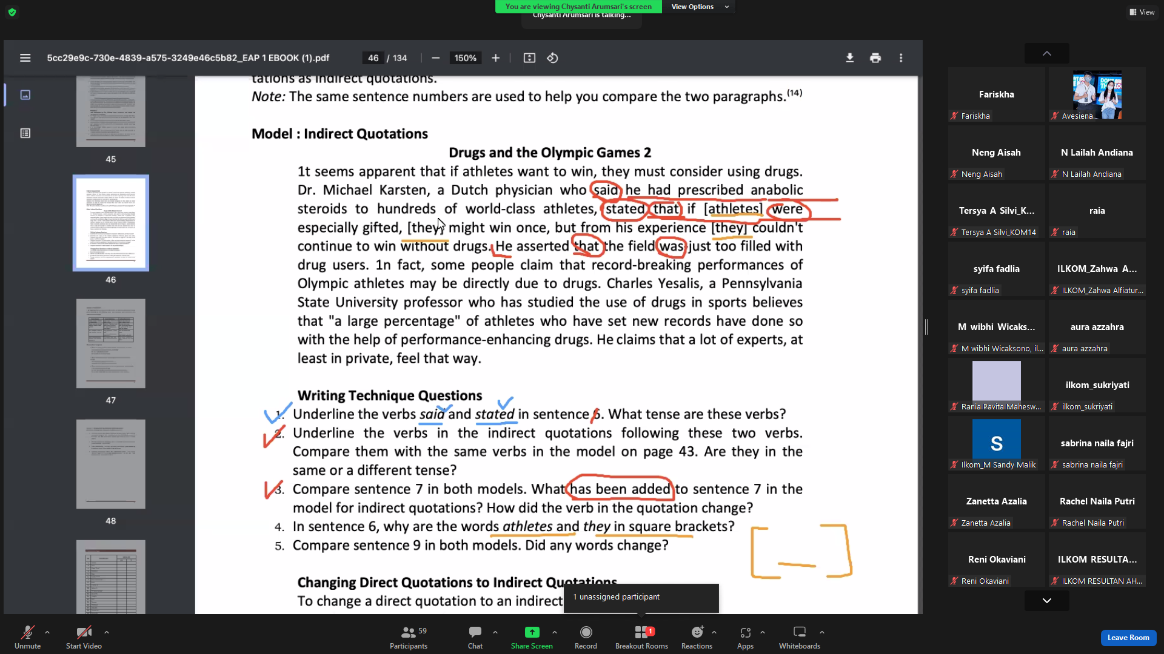Click the 150% zoom level field

[x=465, y=58]
